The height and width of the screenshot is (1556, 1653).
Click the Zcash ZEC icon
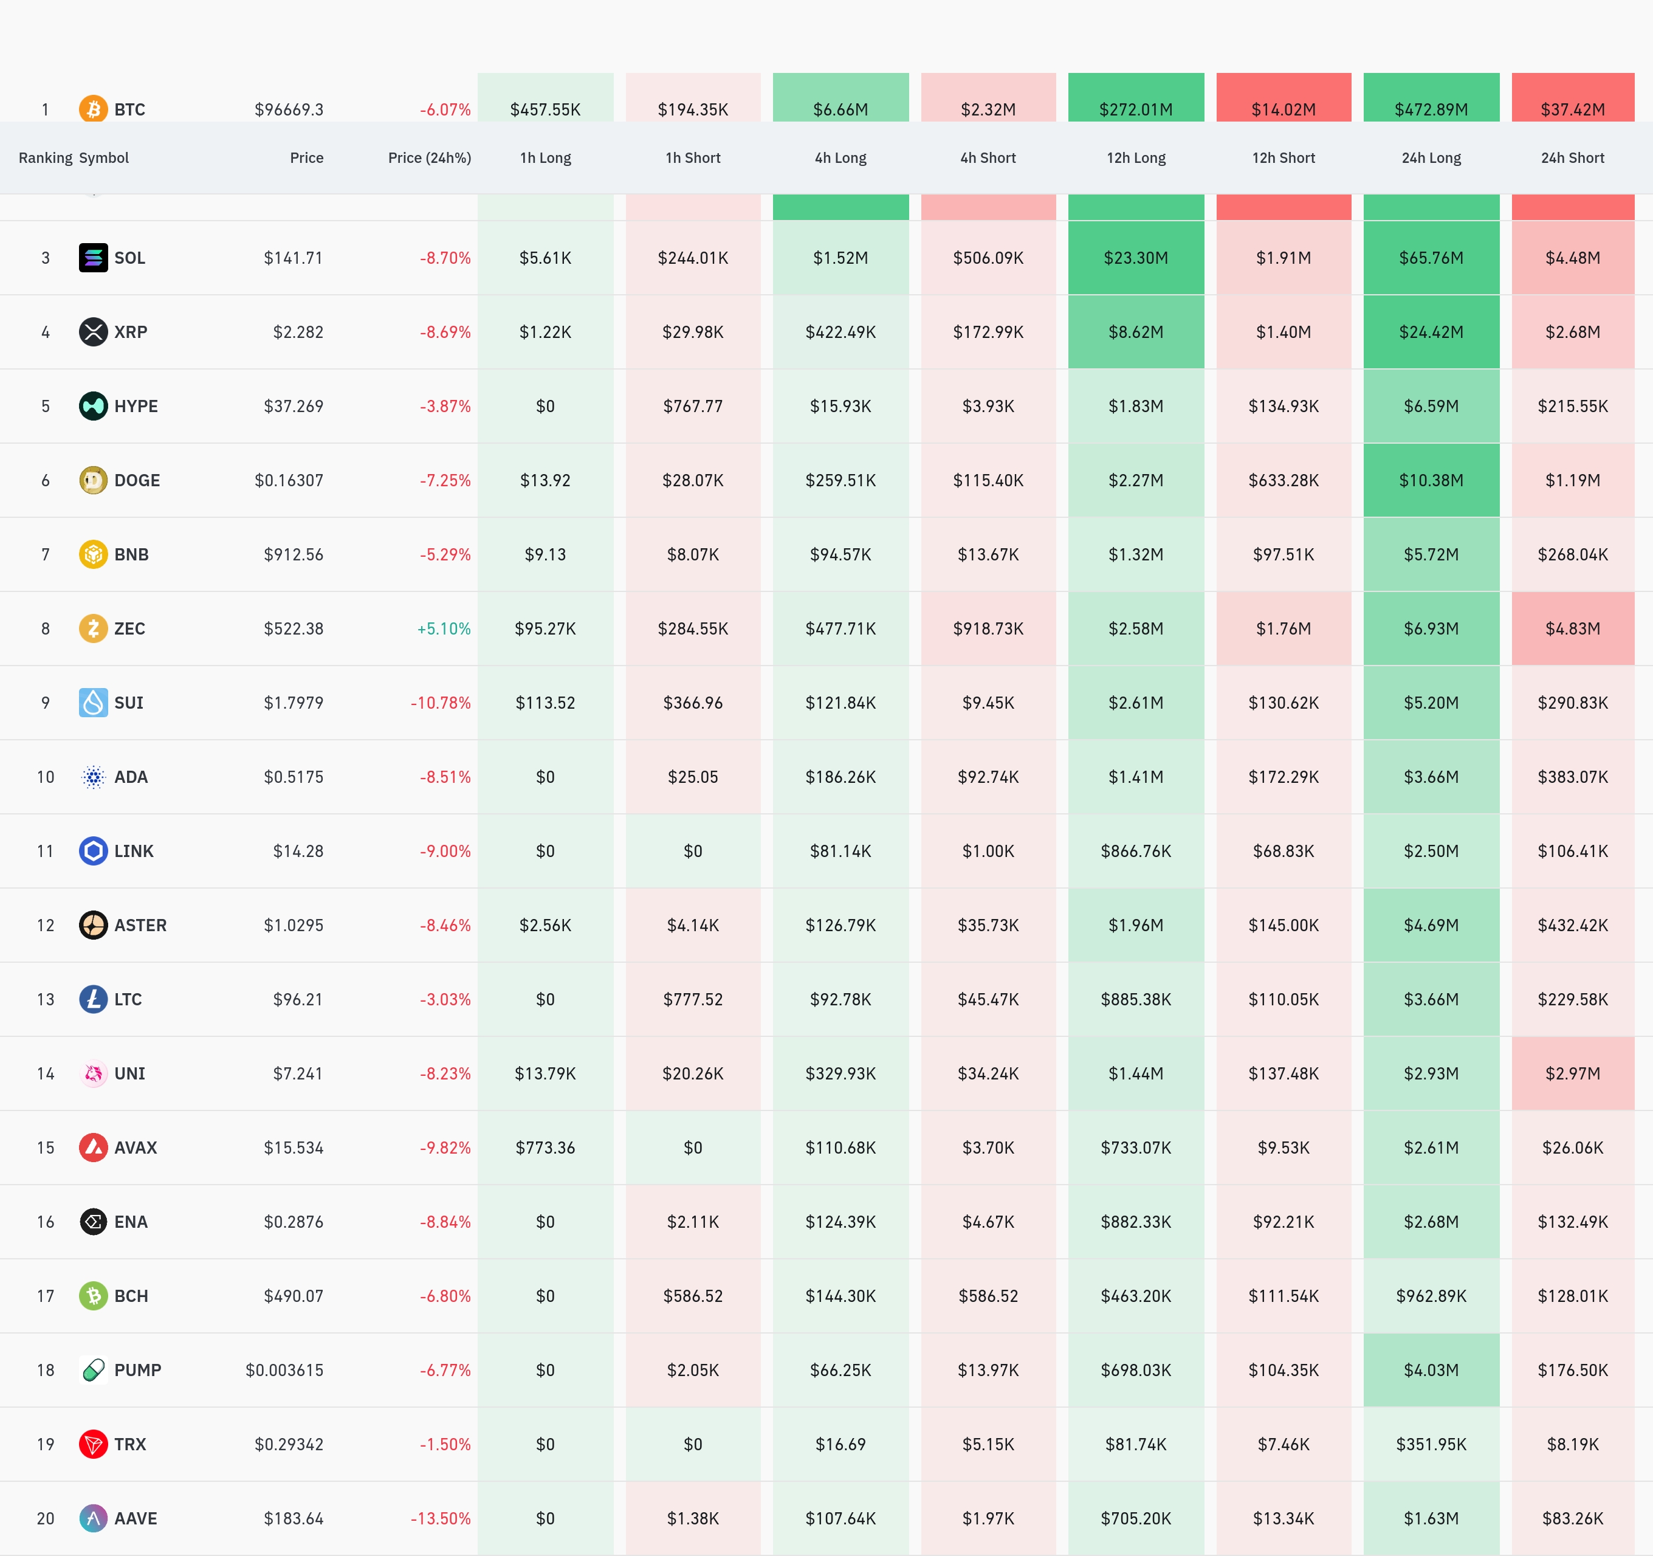(x=93, y=628)
